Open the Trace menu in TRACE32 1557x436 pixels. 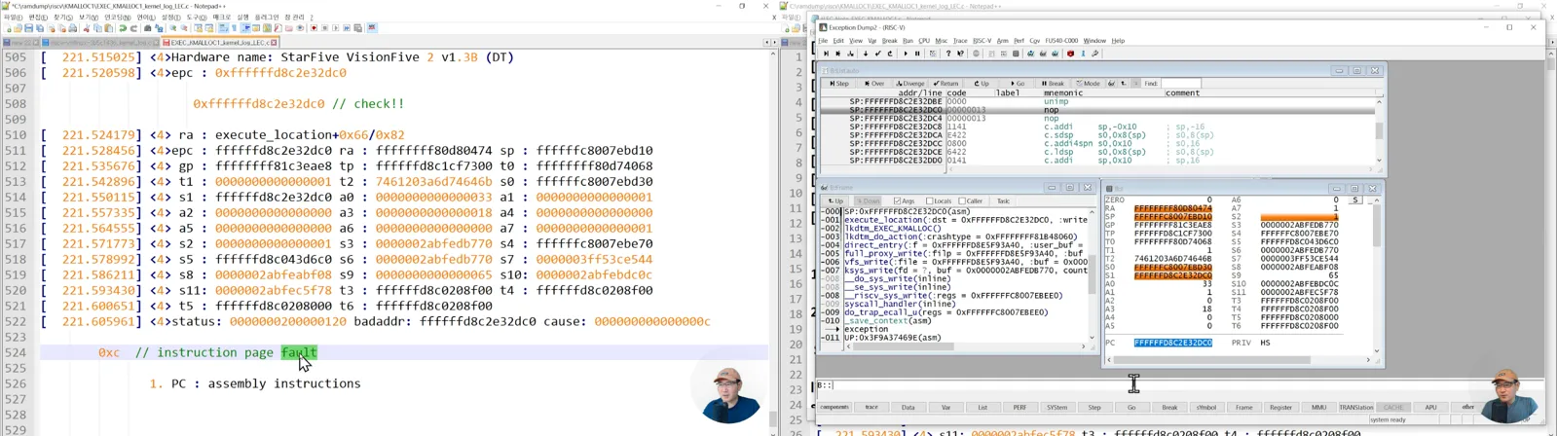[960, 41]
